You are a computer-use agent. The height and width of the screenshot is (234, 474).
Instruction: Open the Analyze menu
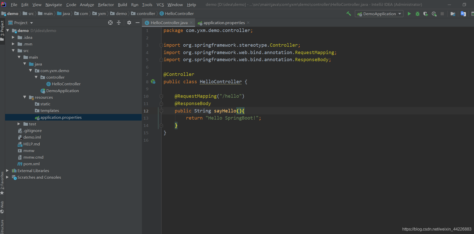(x=87, y=5)
